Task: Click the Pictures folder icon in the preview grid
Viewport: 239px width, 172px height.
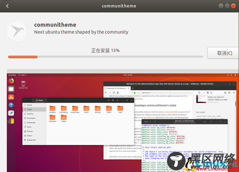Action: click(x=98, y=108)
